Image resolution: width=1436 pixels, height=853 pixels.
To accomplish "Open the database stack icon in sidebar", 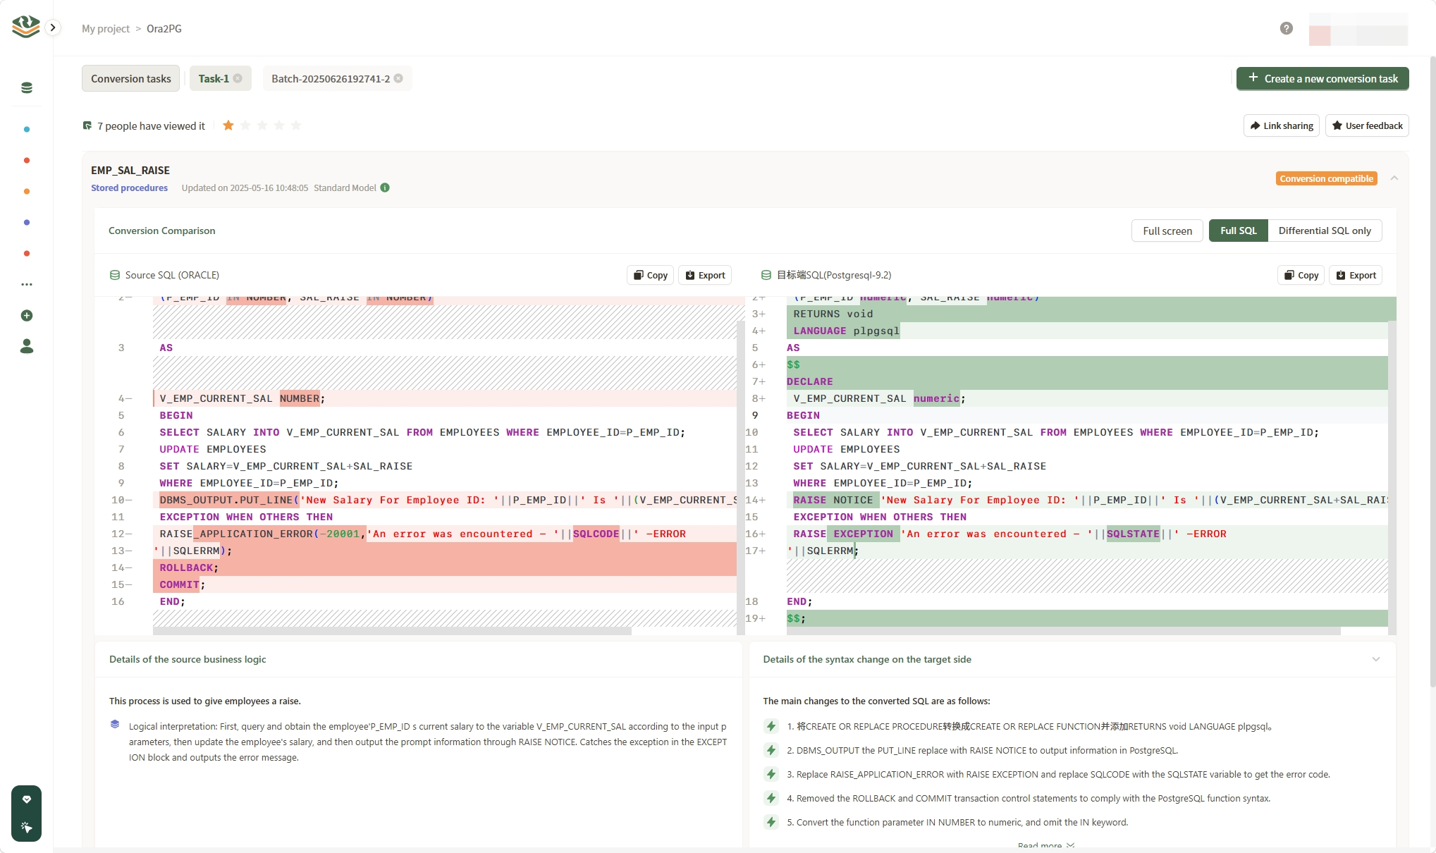I will [x=27, y=87].
